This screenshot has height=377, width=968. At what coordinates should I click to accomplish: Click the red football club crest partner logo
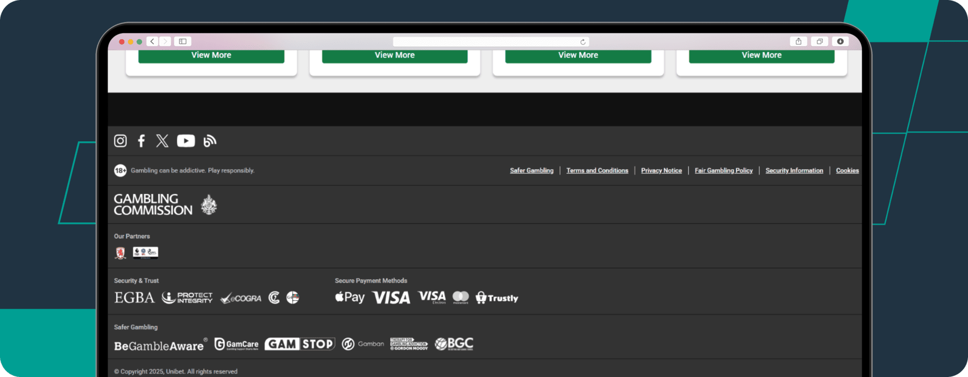pos(120,253)
